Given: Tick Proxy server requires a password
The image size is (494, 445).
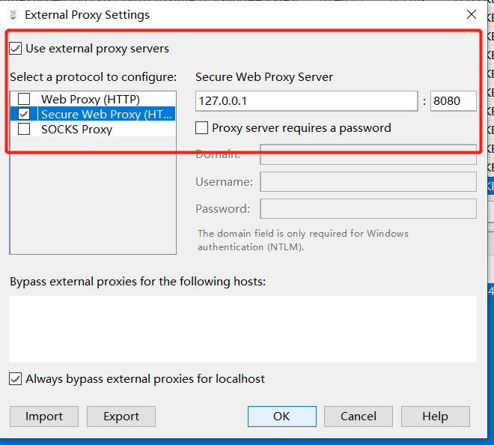Looking at the screenshot, I should coord(201,128).
